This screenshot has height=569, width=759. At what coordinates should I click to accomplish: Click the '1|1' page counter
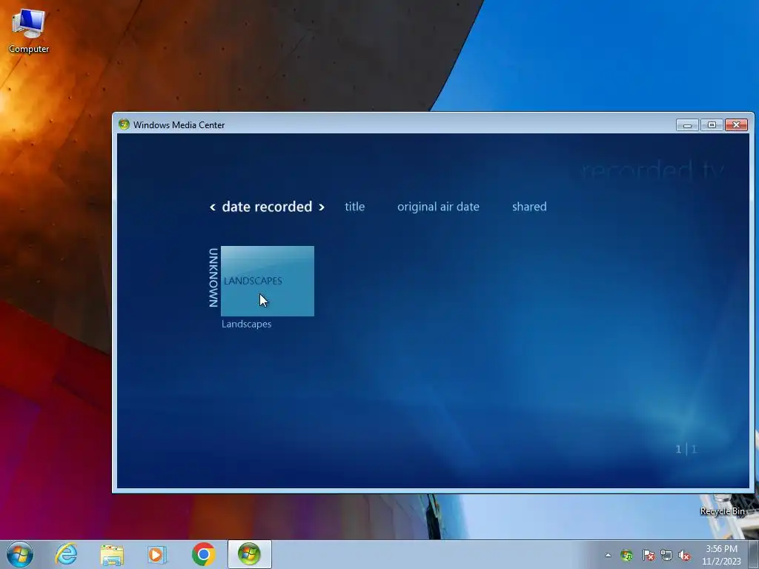point(686,449)
